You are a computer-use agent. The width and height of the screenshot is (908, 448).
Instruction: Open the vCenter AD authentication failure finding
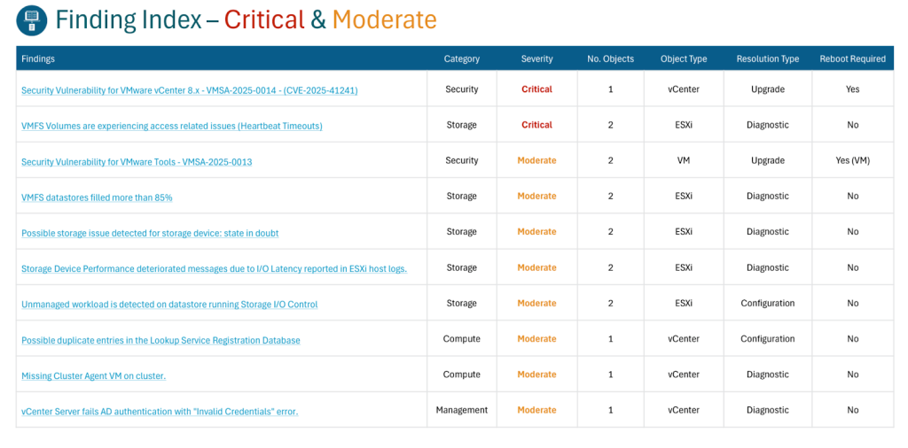click(x=160, y=412)
